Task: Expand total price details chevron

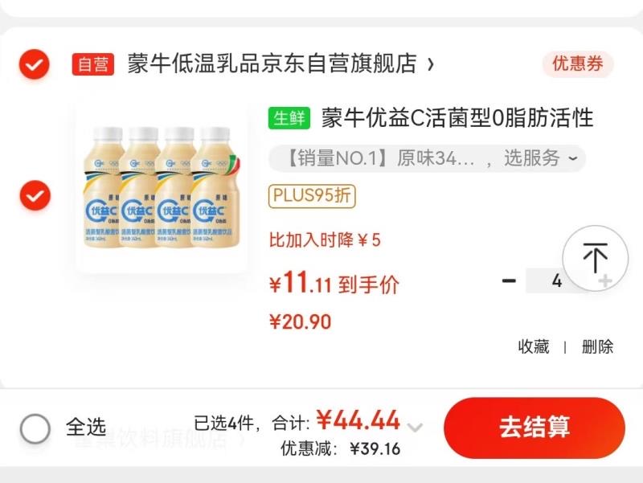Action: pos(415,428)
